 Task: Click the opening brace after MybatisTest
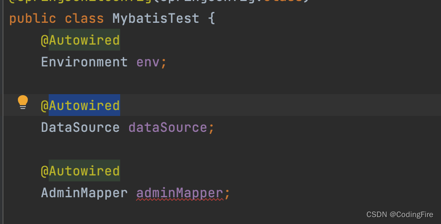(x=212, y=18)
